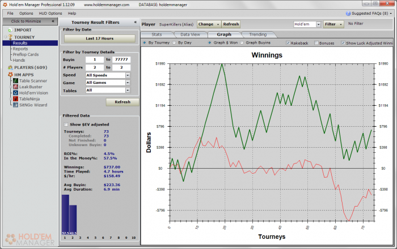Click the Last 17 Hours date button
The height and width of the screenshot is (249, 397).
click(x=99, y=38)
